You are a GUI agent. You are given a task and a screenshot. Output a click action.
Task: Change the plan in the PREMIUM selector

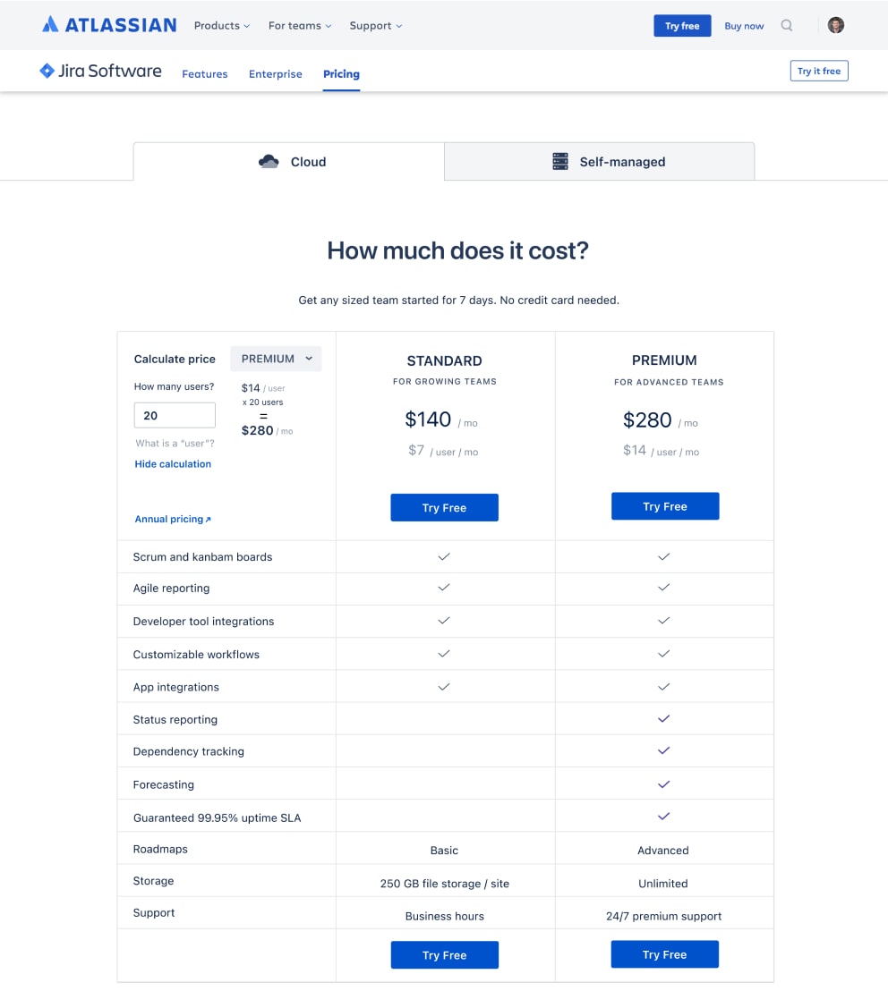click(275, 358)
